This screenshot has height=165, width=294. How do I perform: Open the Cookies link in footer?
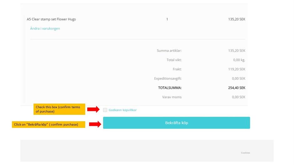pyautogui.click(x=246, y=153)
